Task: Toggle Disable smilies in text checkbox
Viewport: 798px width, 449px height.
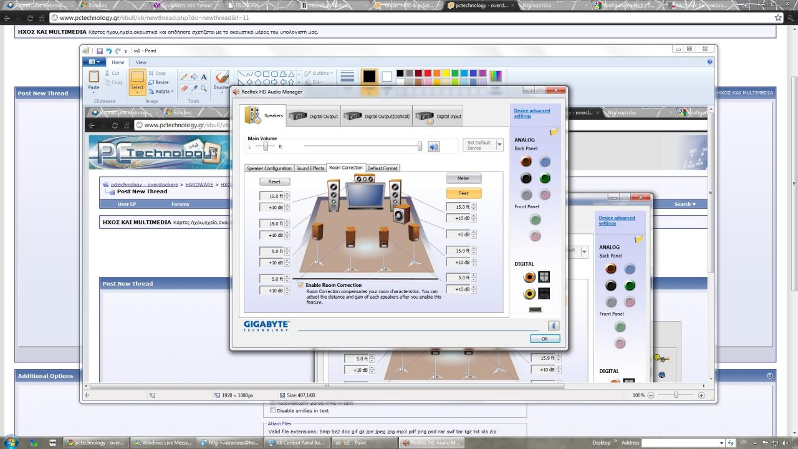Action: (x=272, y=410)
